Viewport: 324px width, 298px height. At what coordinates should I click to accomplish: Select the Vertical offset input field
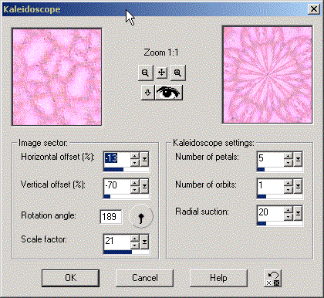(x=117, y=186)
